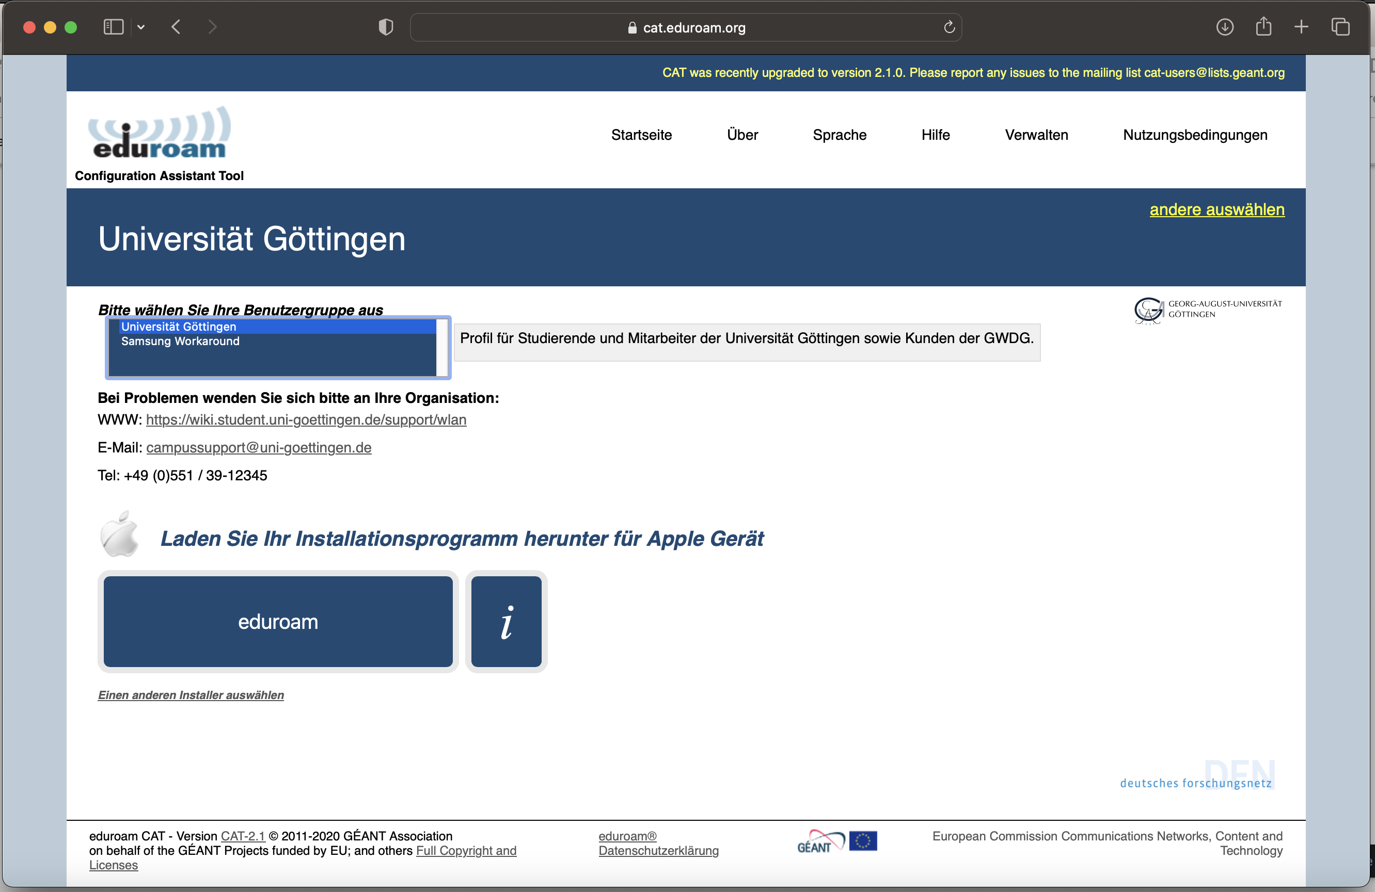
Task: Open the Über menu item
Action: pyautogui.click(x=742, y=135)
